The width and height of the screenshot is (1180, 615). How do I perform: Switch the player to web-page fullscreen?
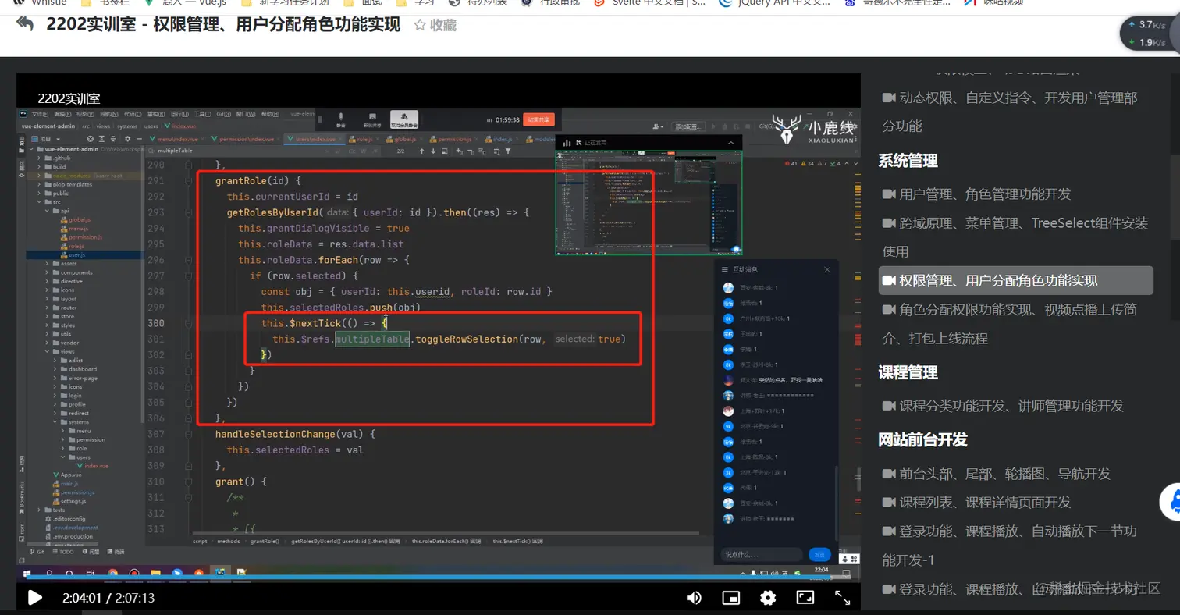tap(805, 598)
